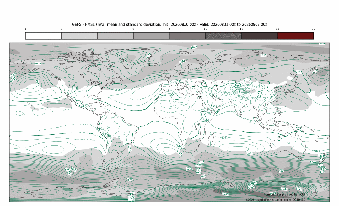
Task: Click the 1033 label near Antarctic coast
Action: click(x=284, y=189)
